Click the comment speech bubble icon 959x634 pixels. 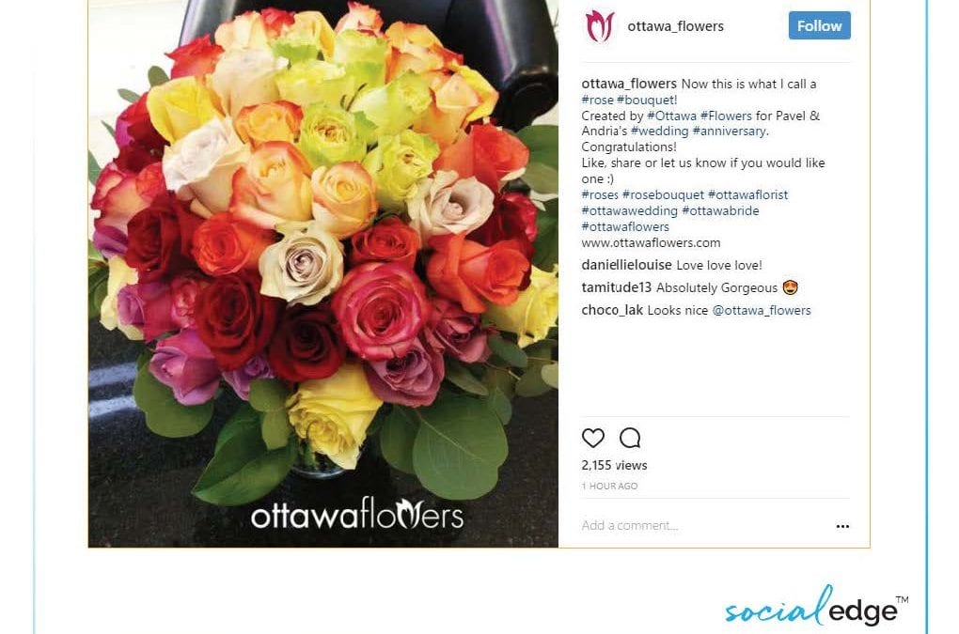(x=630, y=438)
